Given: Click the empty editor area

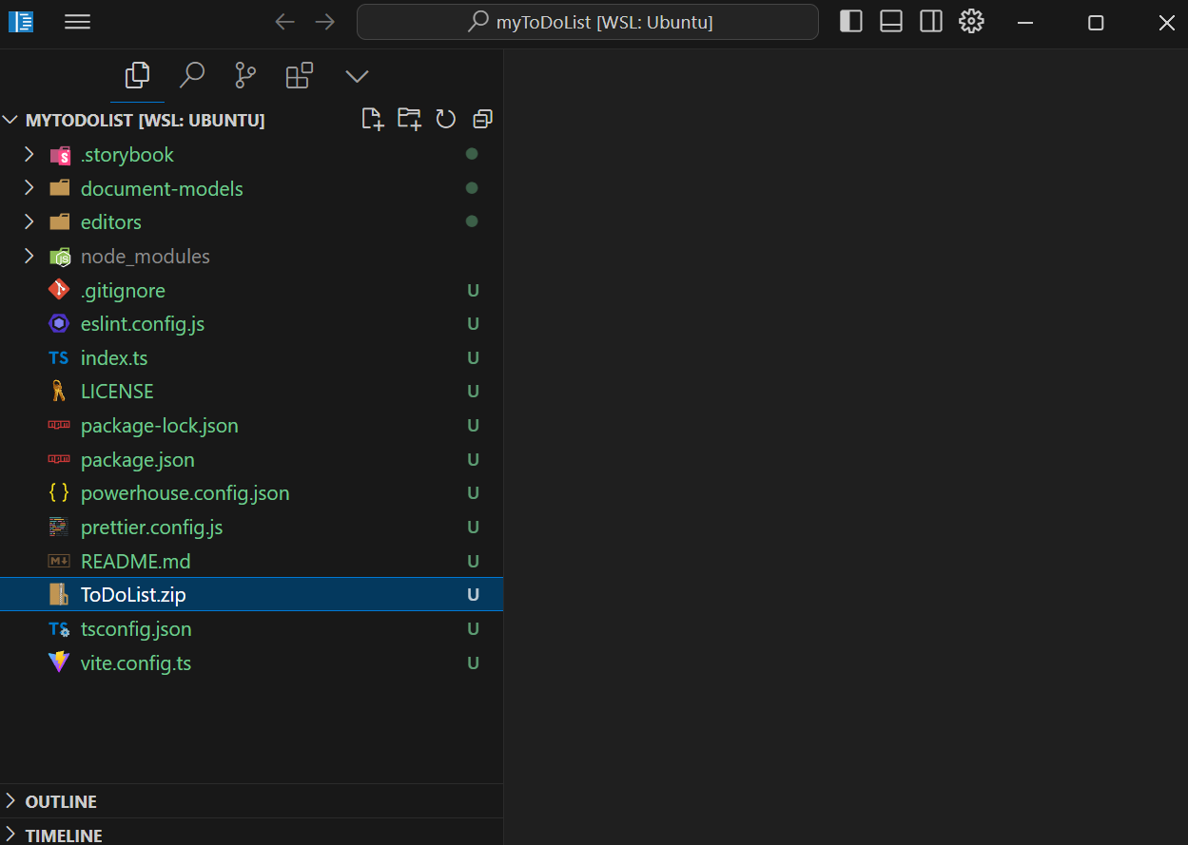Looking at the screenshot, I should click(846, 447).
